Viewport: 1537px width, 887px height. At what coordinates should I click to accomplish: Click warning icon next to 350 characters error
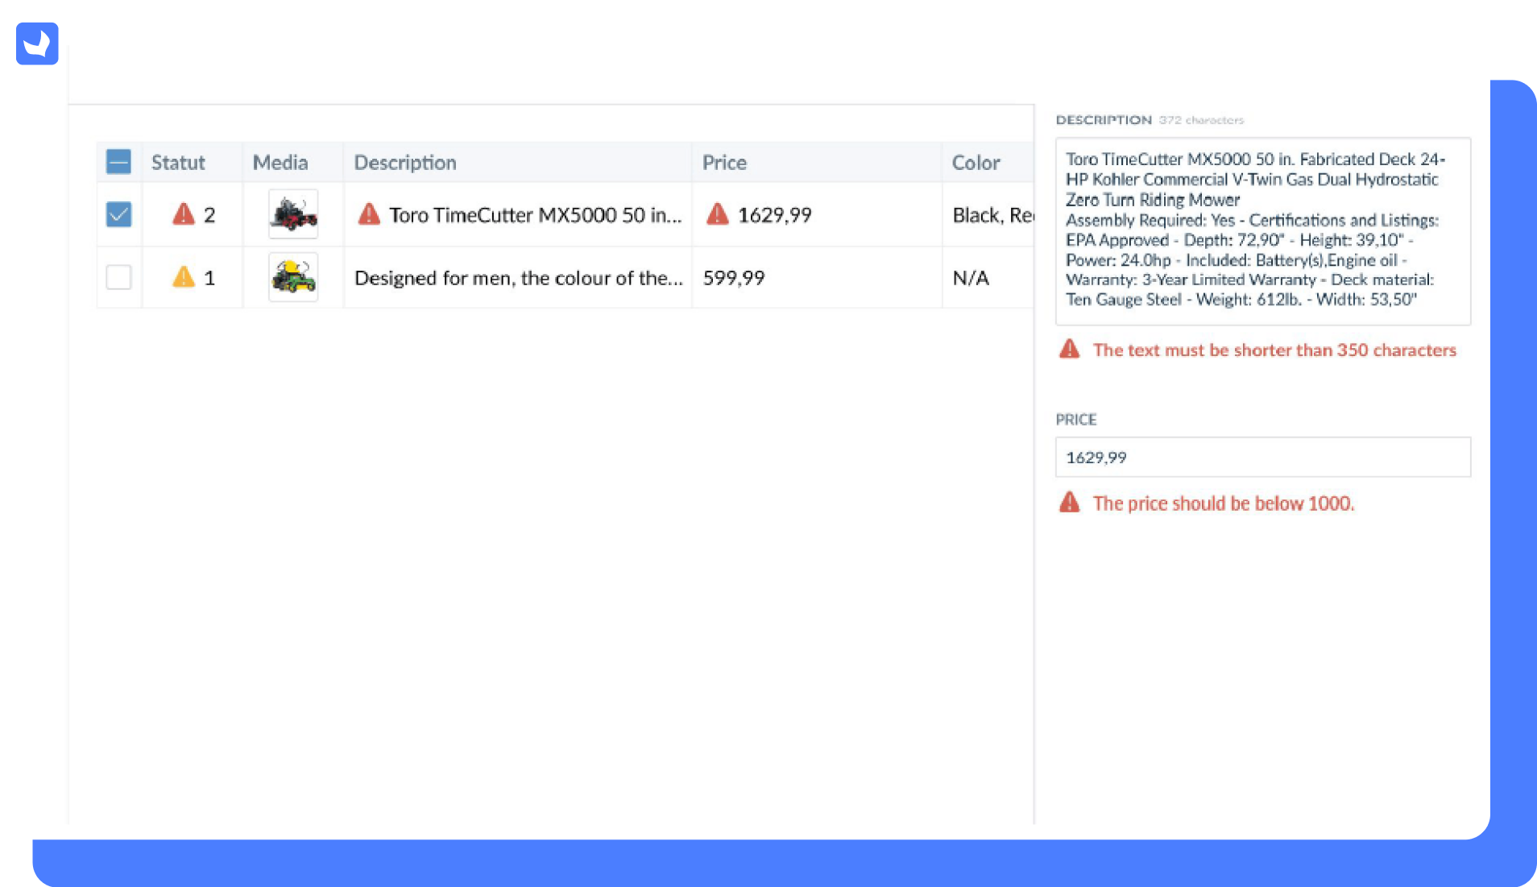pos(1069,350)
